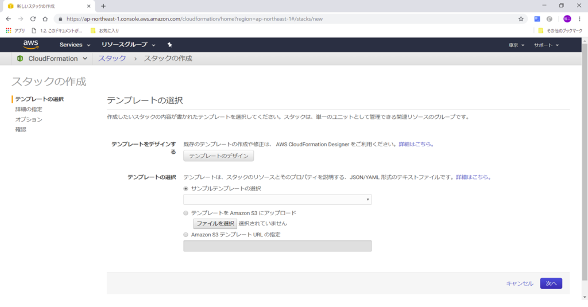This screenshot has width=588, height=307.
Task: Select 確認 step in sidebar
Action: (21, 129)
